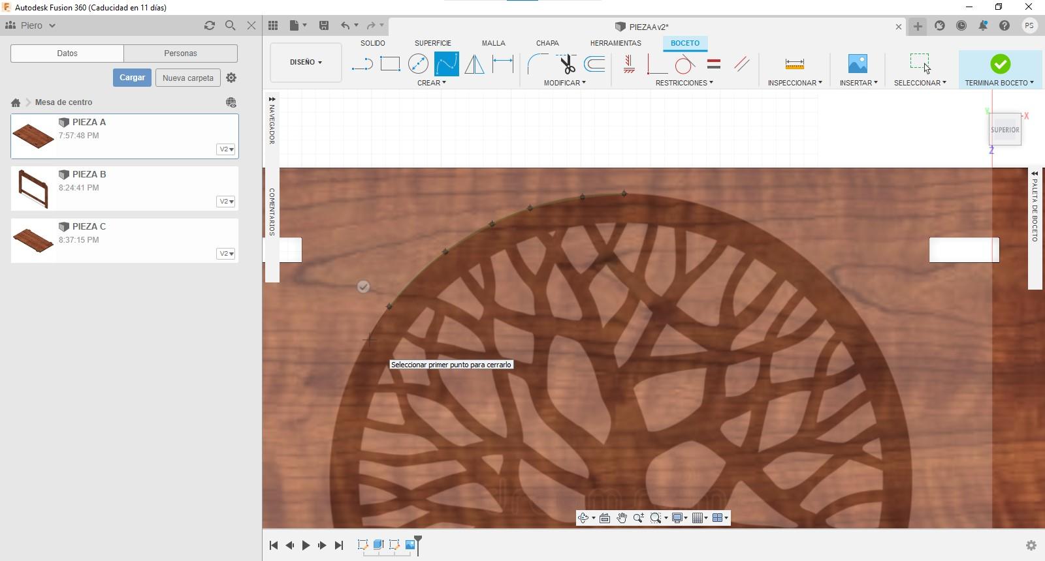The height and width of the screenshot is (561, 1045).
Task: Switch to the SOLIDO tab
Action: [373, 43]
